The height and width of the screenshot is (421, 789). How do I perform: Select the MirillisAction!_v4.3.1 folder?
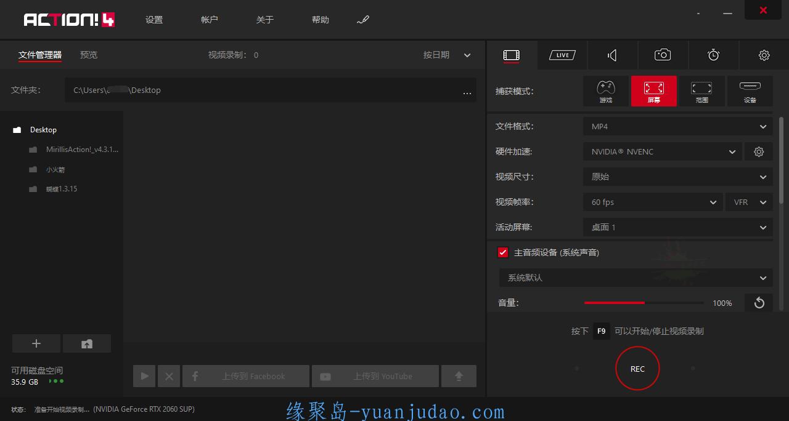point(82,150)
